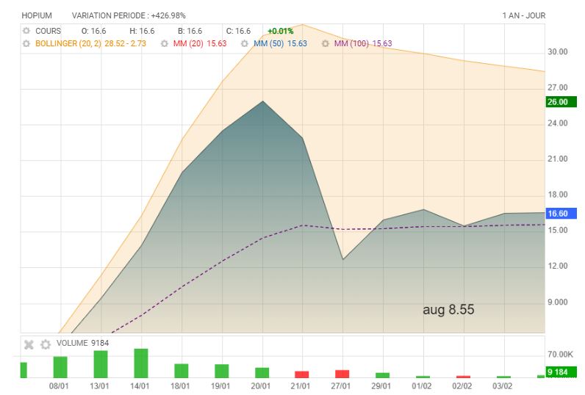Click the aug 8.55 annotation text

click(448, 310)
